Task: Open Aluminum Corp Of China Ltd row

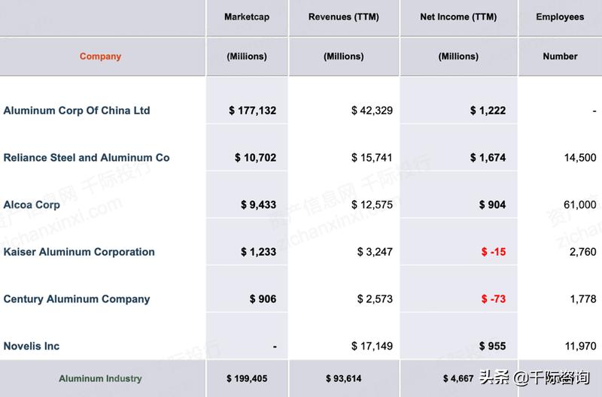Action: (77, 111)
